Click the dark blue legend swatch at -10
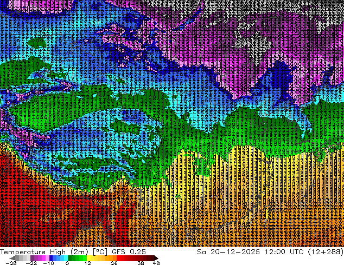This screenshot has height=265, width=344. (51, 258)
